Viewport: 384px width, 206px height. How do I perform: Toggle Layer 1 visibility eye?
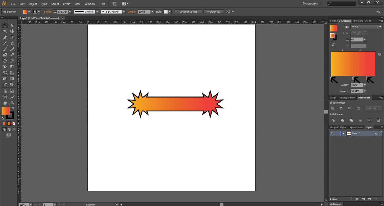[332, 133]
